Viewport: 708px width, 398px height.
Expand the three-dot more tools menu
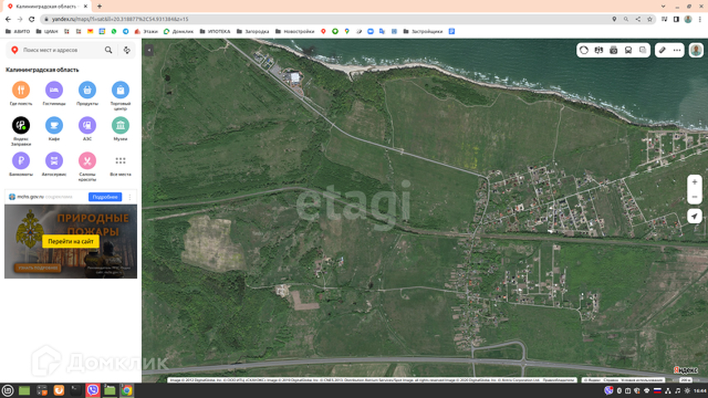677,50
